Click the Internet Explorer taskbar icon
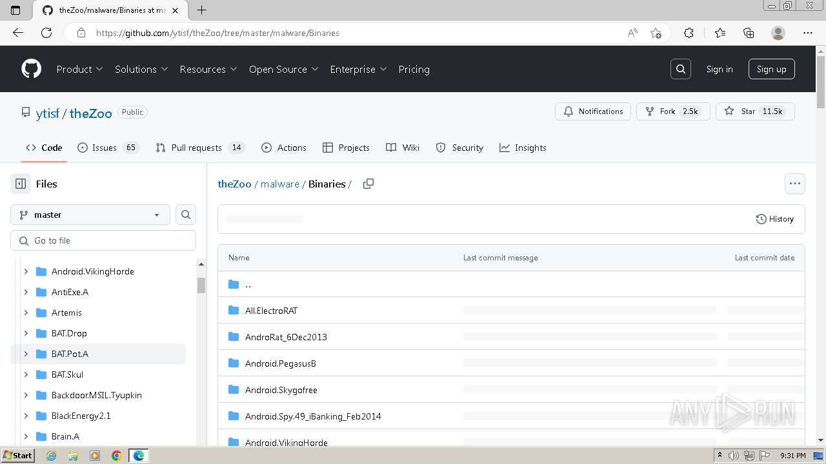 (x=52, y=456)
